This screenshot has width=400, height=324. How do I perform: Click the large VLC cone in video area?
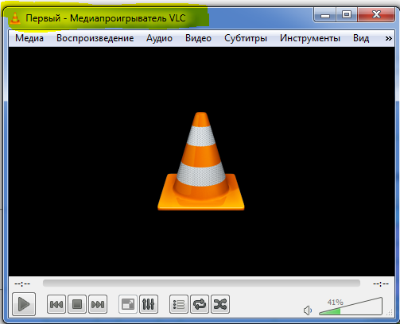point(201,161)
